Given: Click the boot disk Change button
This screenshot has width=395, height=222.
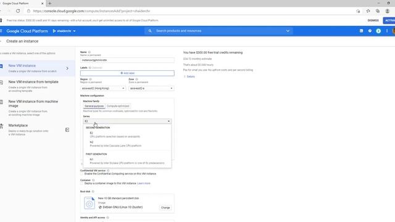Looking at the screenshot, I should coord(165,208).
